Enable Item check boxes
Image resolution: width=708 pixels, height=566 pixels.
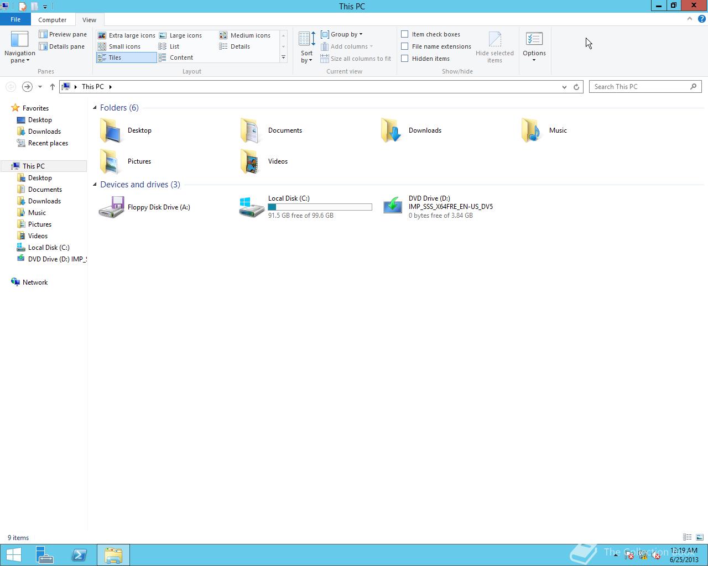[405, 34]
